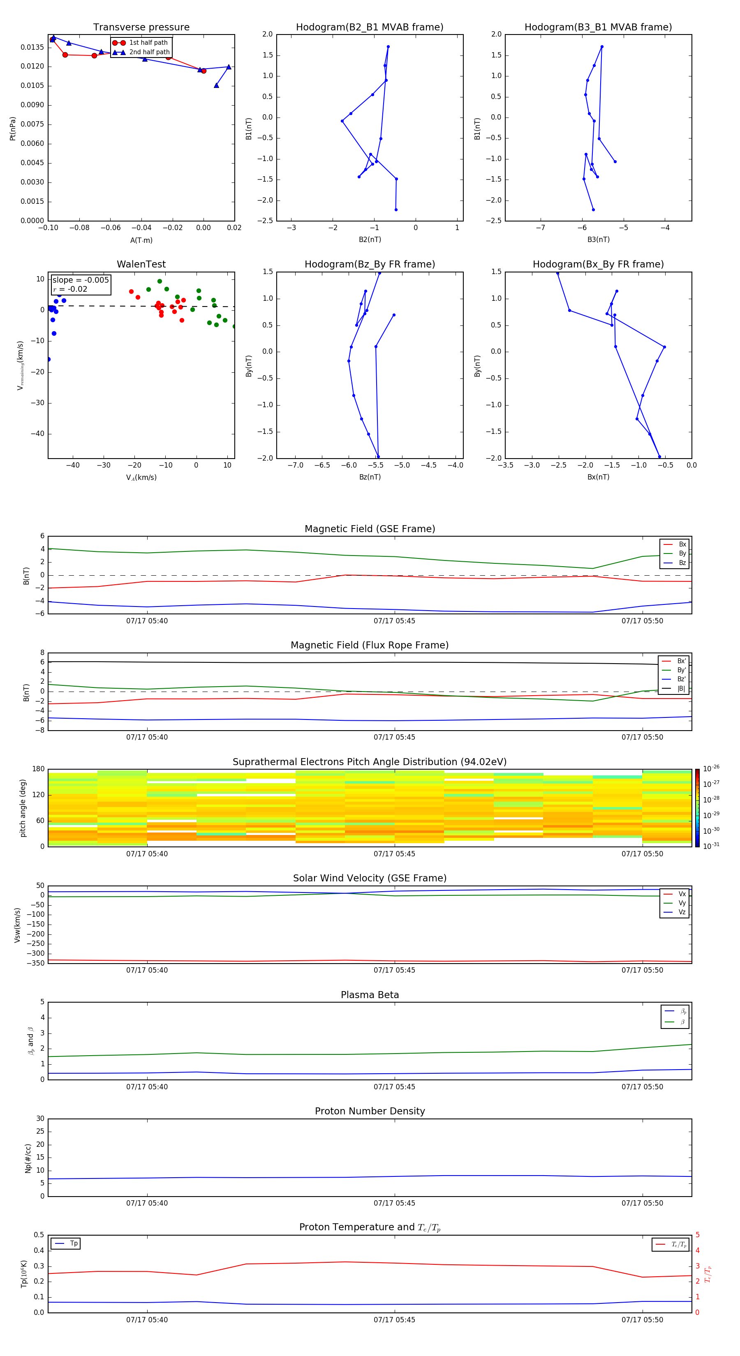This screenshot has height=1356, width=740.
Task: Click the "B3(nT)" x-axis label
Action: click(598, 240)
